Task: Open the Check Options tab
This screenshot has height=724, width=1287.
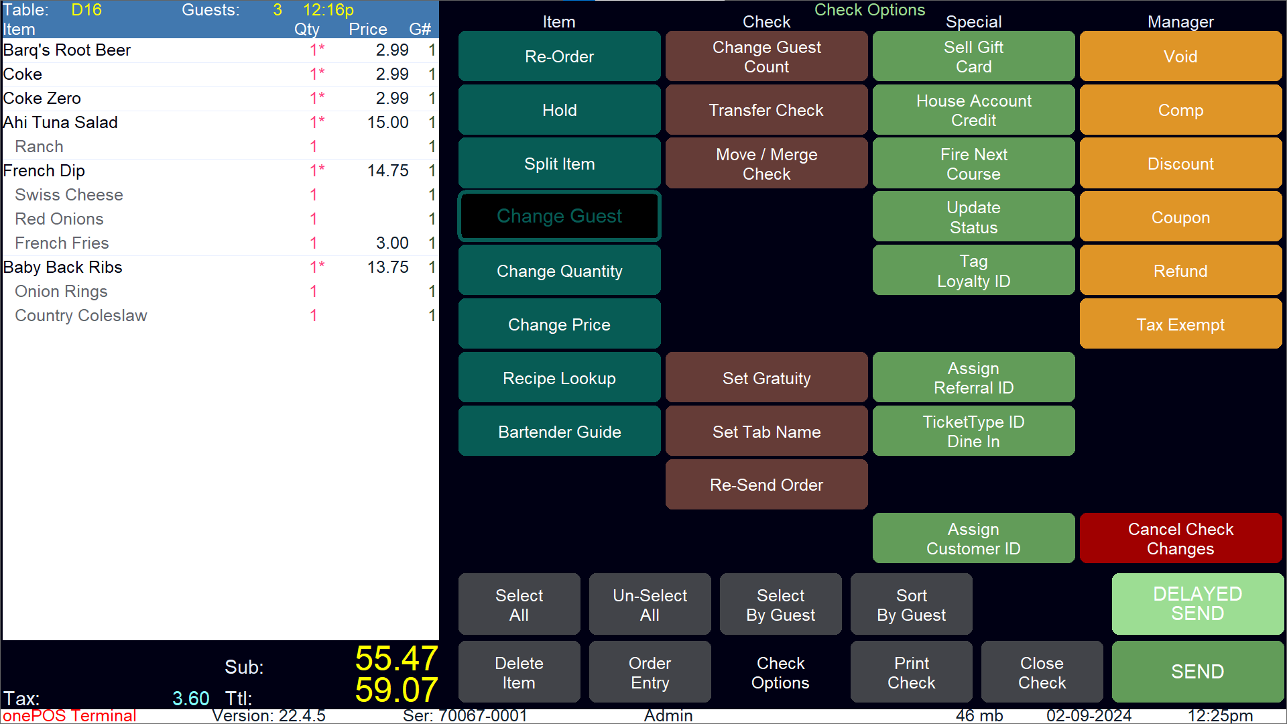Action: (x=780, y=672)
